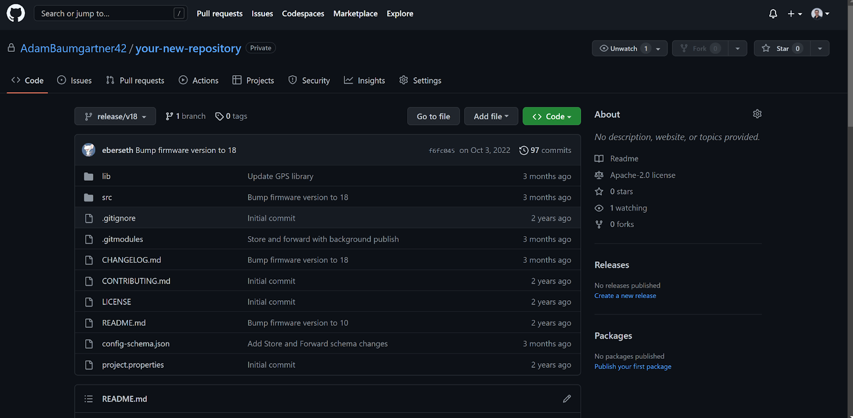Open commit hash f6fc045
This screenshot has height=418, width=853.
(441, 151)
